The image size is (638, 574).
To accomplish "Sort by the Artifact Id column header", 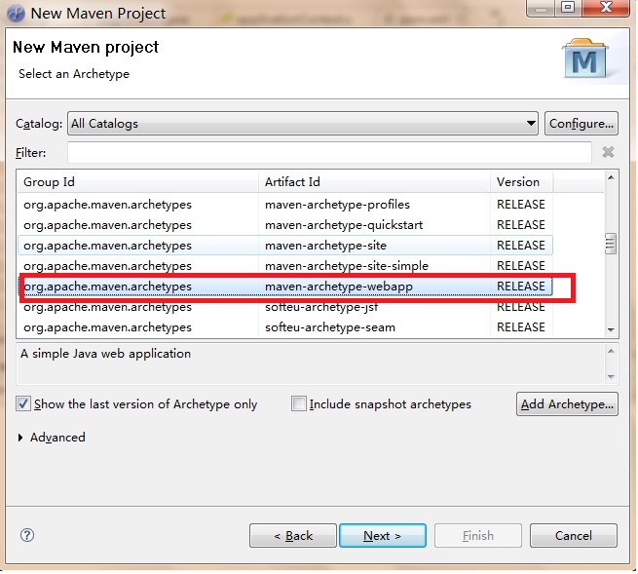I will pyautogui.click(x=374, y=181).
